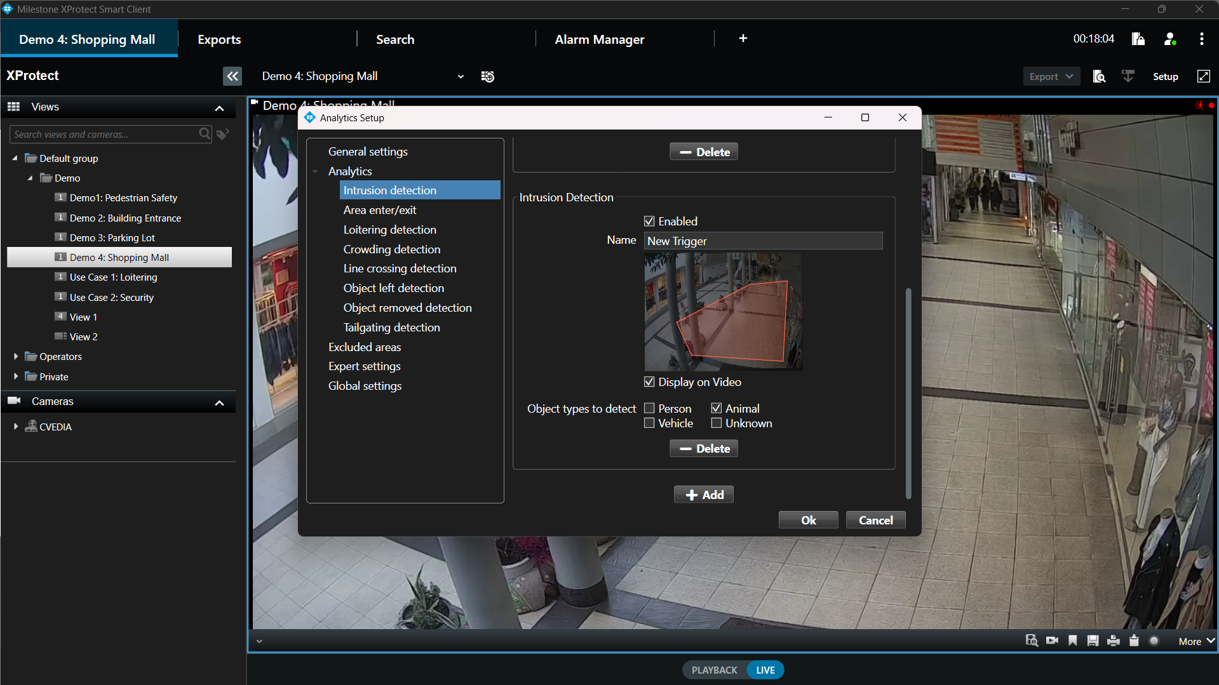
Task: Click the tag filter icon next to search
Action: [222, 134]
